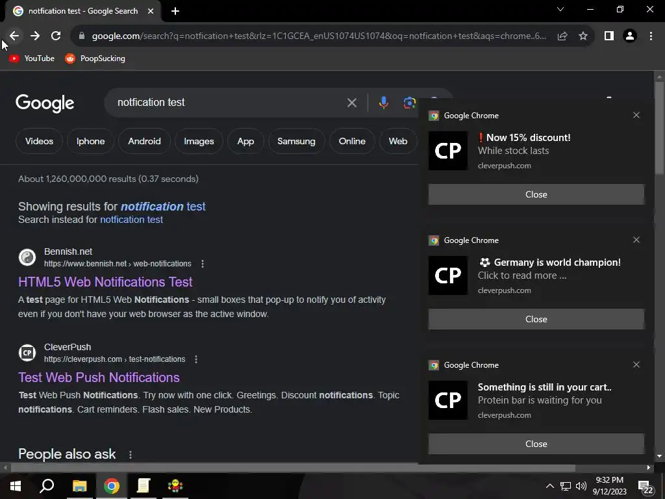Open Test Web Push Notifications result
665x499 pixels.
[99, 377]
